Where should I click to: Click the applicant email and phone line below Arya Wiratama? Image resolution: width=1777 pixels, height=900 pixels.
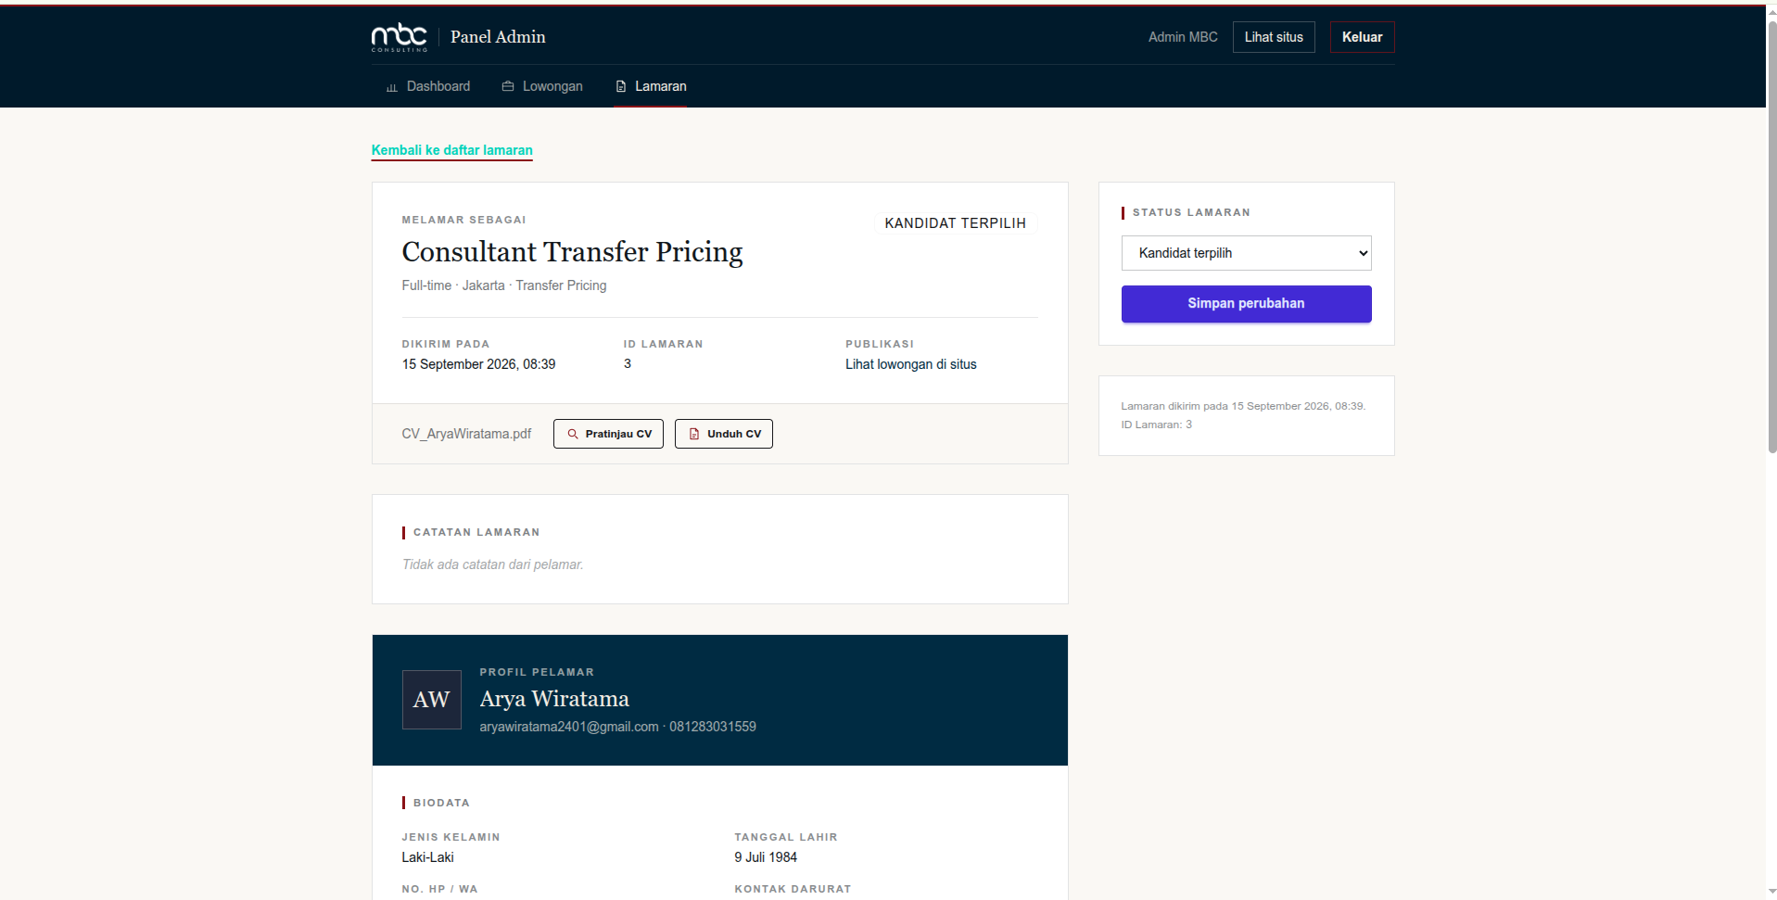tap(617, 727)
